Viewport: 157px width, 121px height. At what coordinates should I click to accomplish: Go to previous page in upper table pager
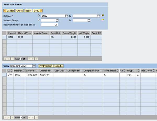(9, 59)
